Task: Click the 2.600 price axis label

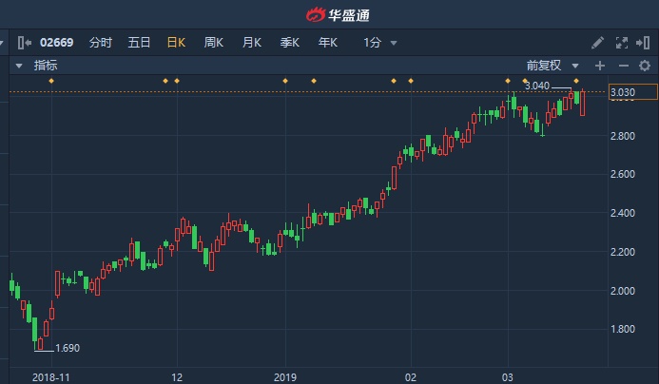Action: 623,174
